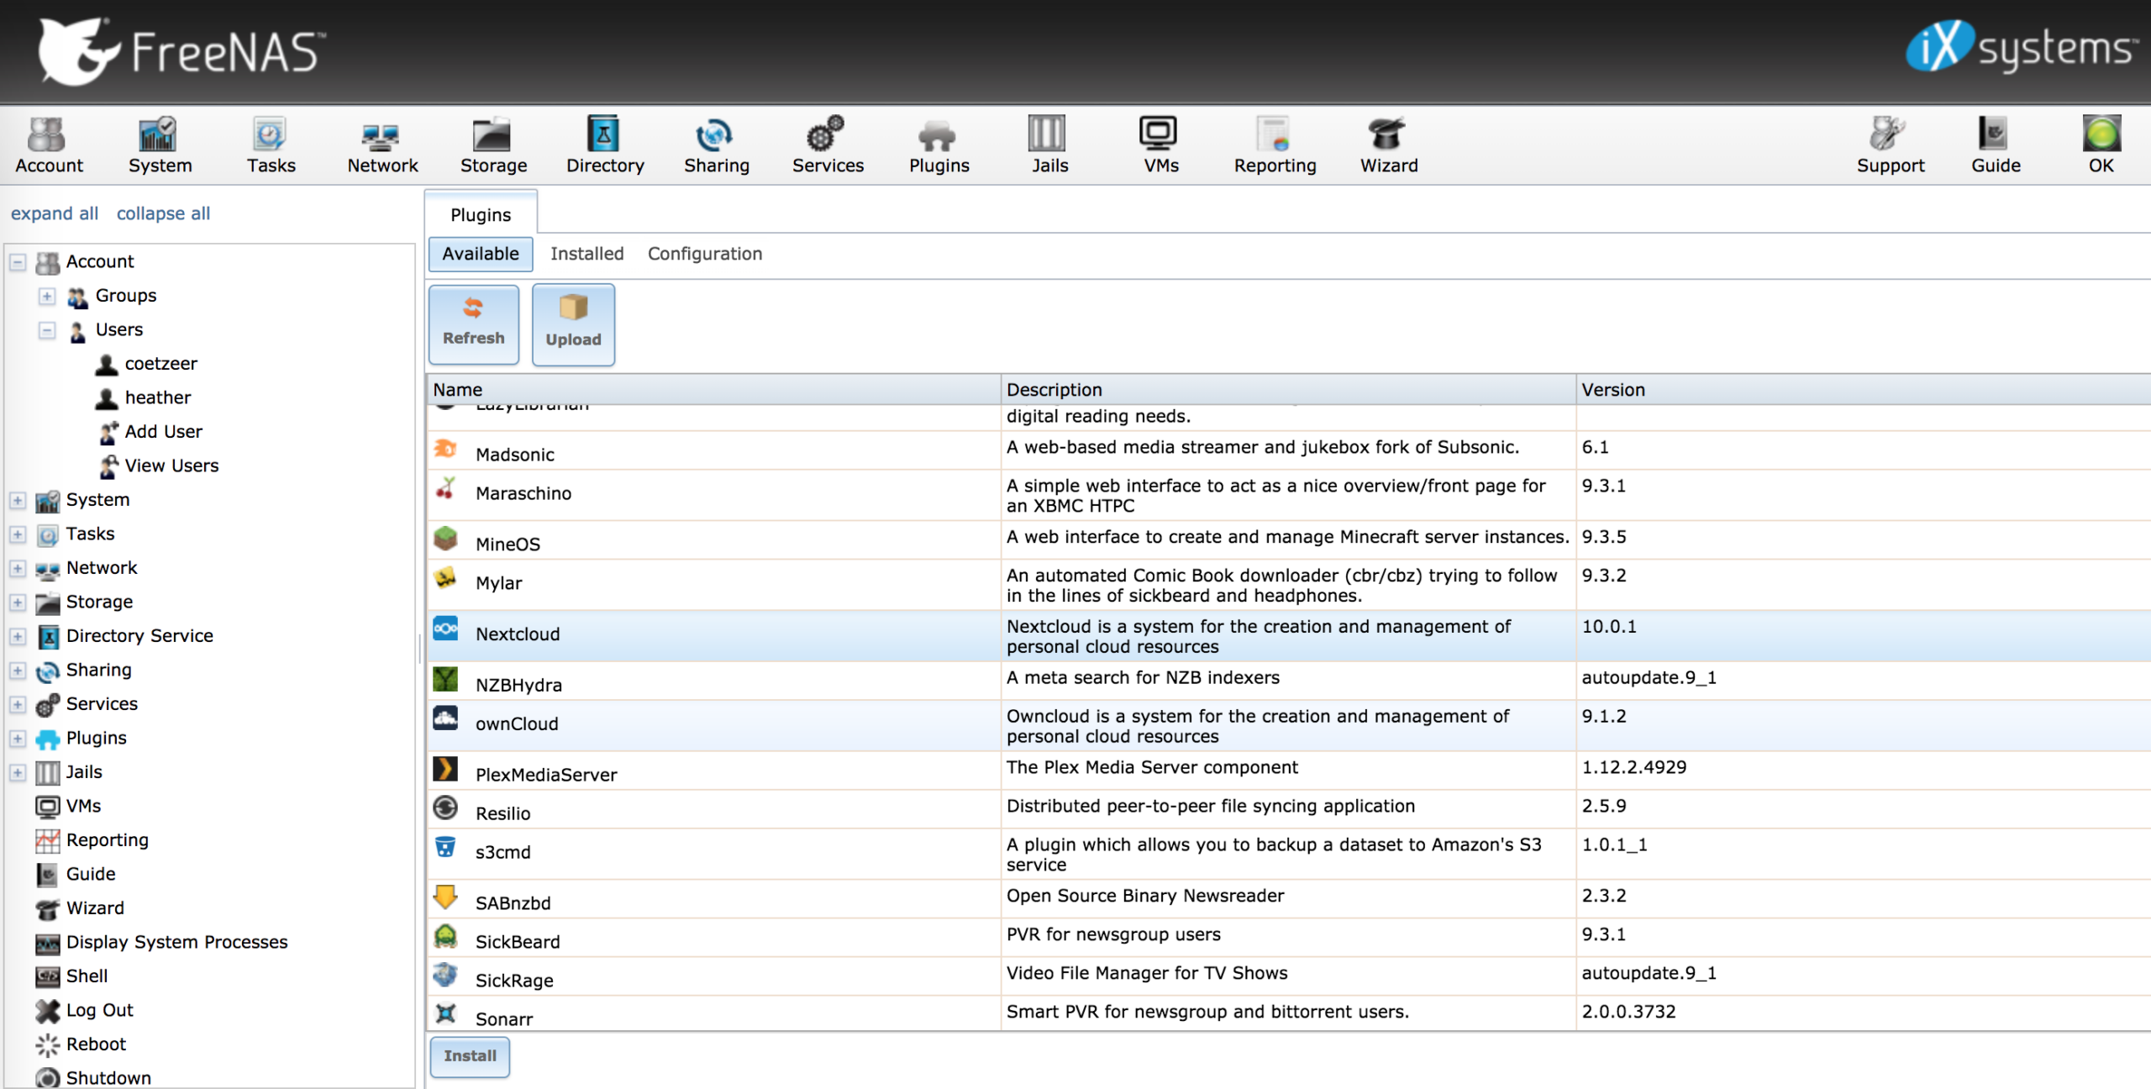Viewport: 2151px width, 1089px height.
Task: Click the Shutdown option in the sidebar
Action: [108, 1077]
